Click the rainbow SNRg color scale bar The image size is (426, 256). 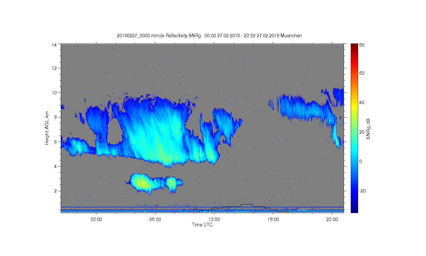354,128
